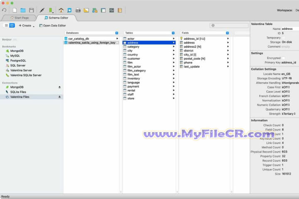Open the Tables column header dropdown

tap(173, 33)
